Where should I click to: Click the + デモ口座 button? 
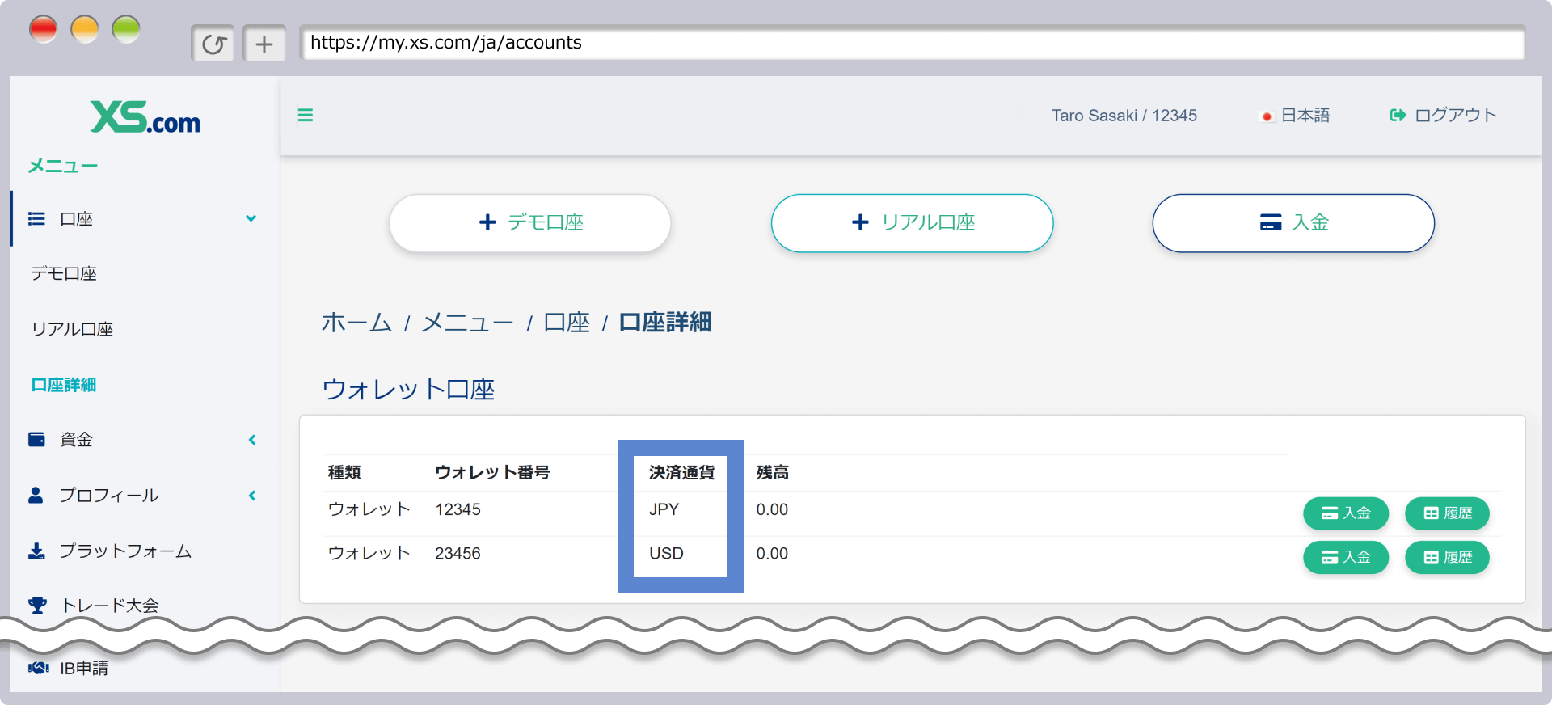(530, 222)
